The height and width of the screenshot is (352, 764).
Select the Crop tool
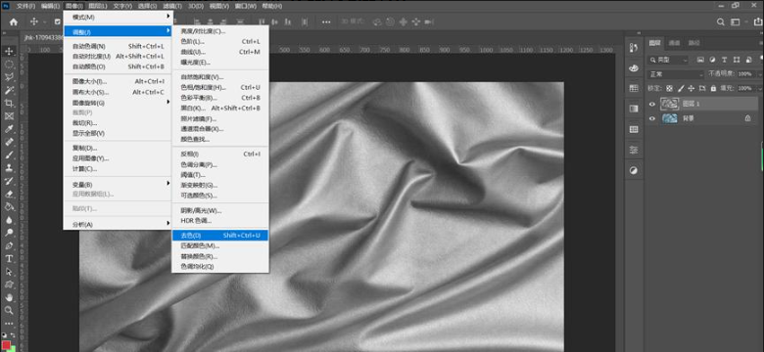[x=9, y=103]
